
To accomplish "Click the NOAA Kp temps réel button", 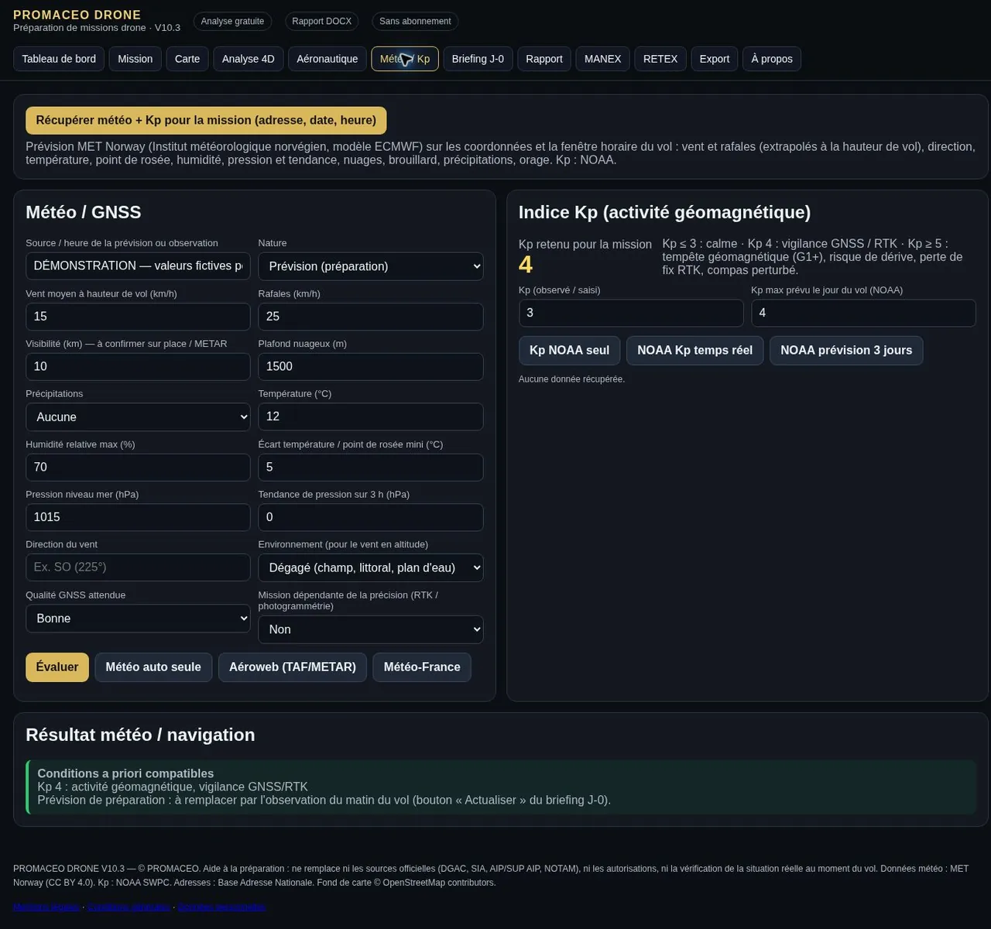I will click(x=695, y=351).
